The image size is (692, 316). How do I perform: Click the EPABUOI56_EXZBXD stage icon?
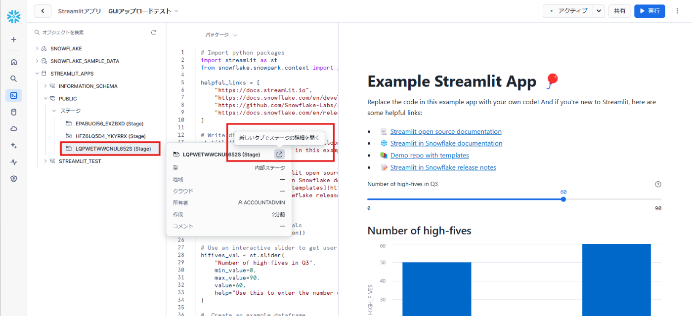pyautogui.click(x=69, y=123)
